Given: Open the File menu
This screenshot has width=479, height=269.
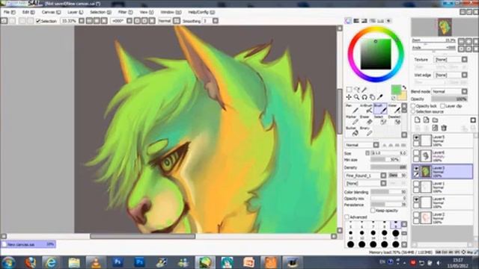Looking at the screenshot, I should click(9, 12).
